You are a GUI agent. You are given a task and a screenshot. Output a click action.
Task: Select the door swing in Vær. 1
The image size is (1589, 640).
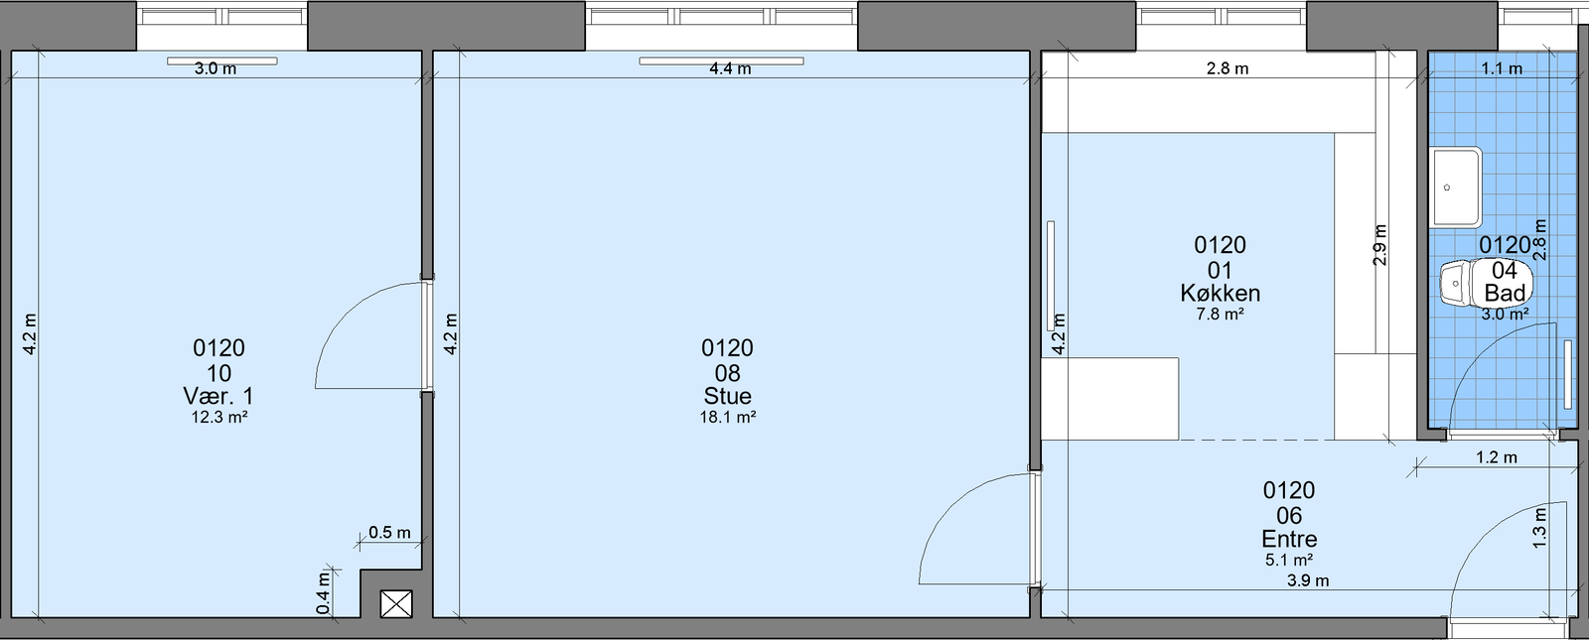[x=369, y=335]
